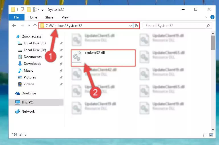Refresh the System32 folder view
This screenshot has height=145, width=219.
point(136,26)
